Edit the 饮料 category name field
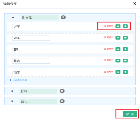This screenshot has height=119, width=140. [x=38, y=91]
